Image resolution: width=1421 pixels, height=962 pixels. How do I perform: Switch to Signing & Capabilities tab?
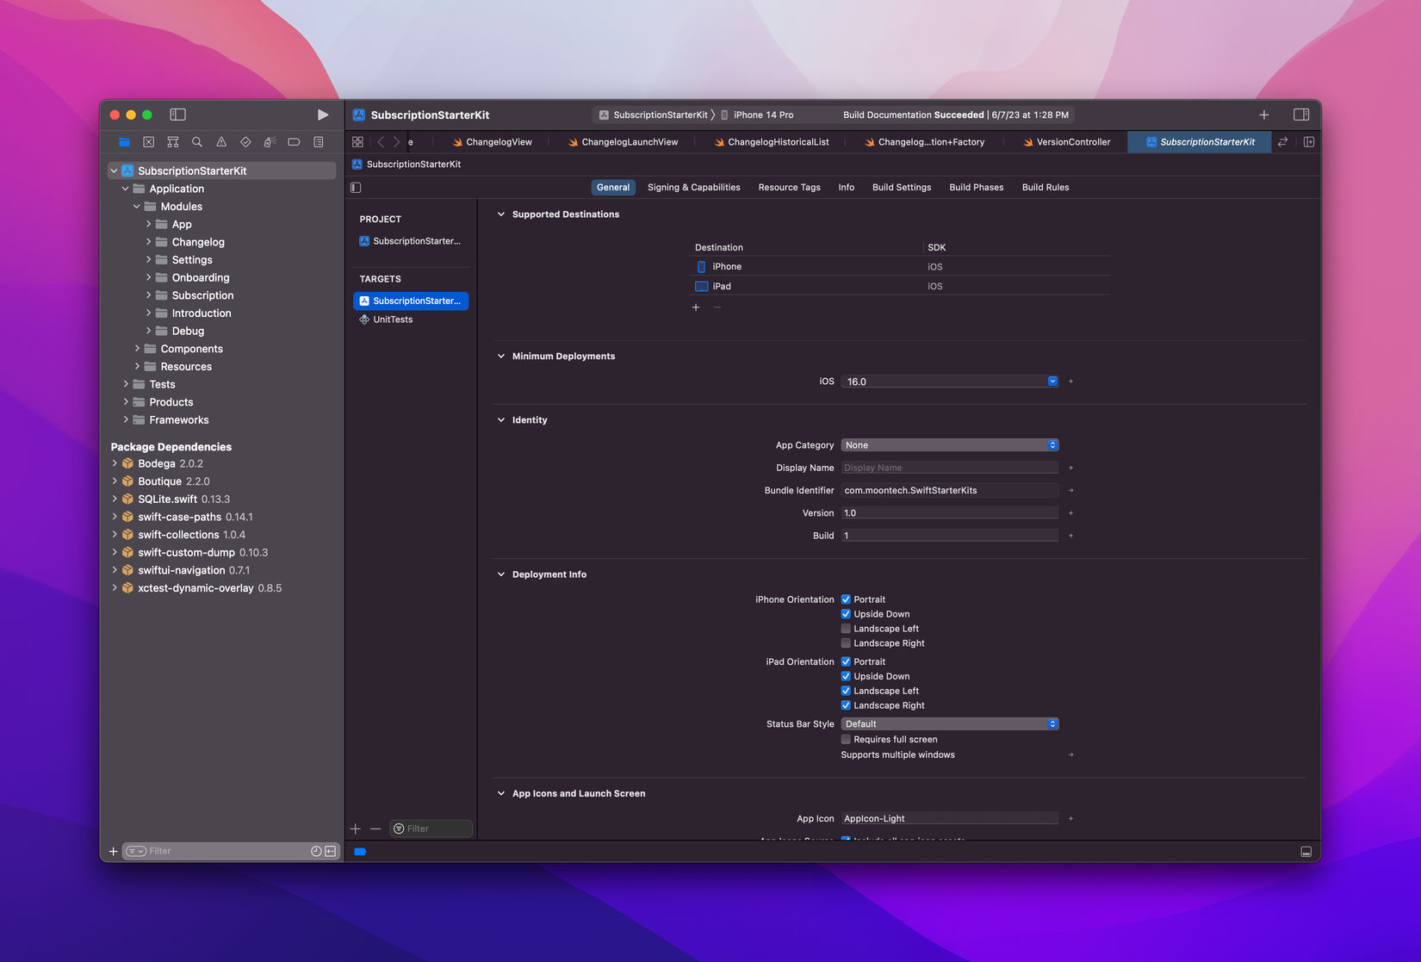[x=693, y=187]
